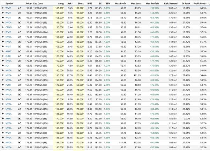The image size is (210, 151).
Task: Sort by the Symbol column header
Action: click(9, 3)
